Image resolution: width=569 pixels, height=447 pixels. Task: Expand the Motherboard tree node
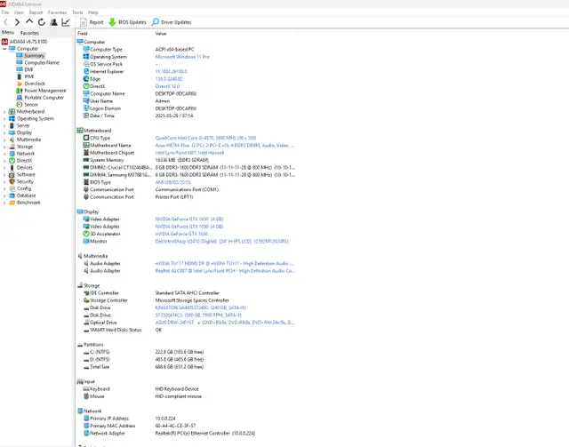pos(4,112)
